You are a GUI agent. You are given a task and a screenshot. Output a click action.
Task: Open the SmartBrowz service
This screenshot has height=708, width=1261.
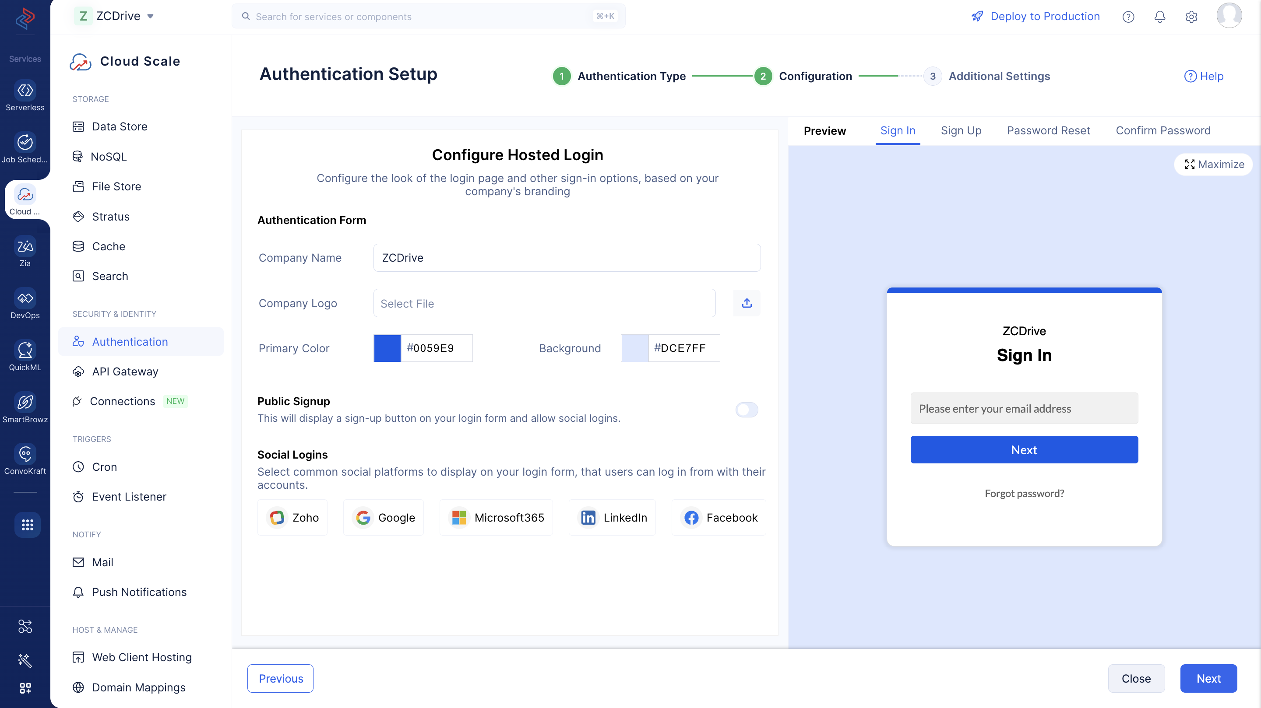pyautogui.click(x=25, y=407)
